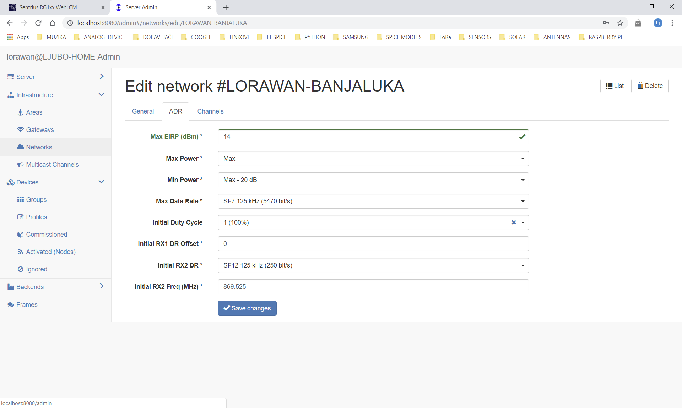
Task: Clear the Initial Duty Cycle value
Action: coord(513,222)
